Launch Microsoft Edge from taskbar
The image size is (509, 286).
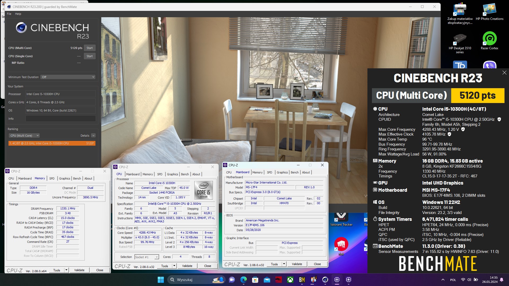tap(243, 280)
